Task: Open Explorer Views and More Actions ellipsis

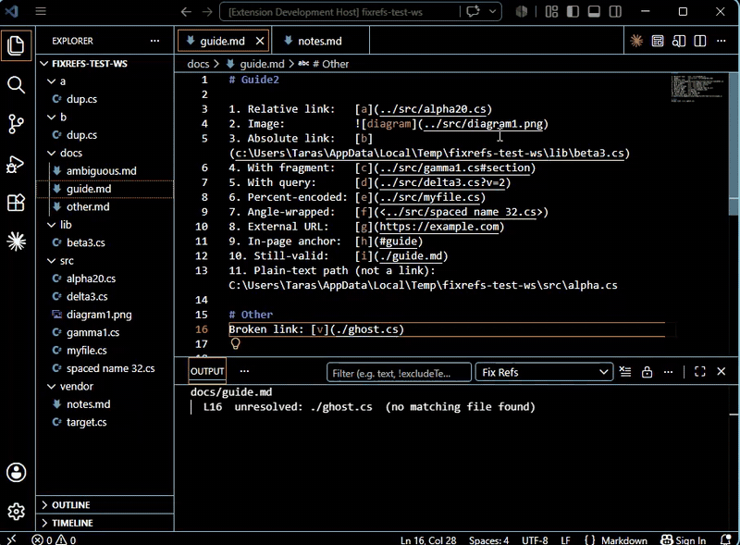Action: click(154, 41)
